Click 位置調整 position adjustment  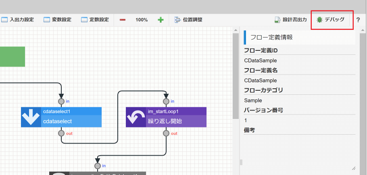click(x=188, y=20)
